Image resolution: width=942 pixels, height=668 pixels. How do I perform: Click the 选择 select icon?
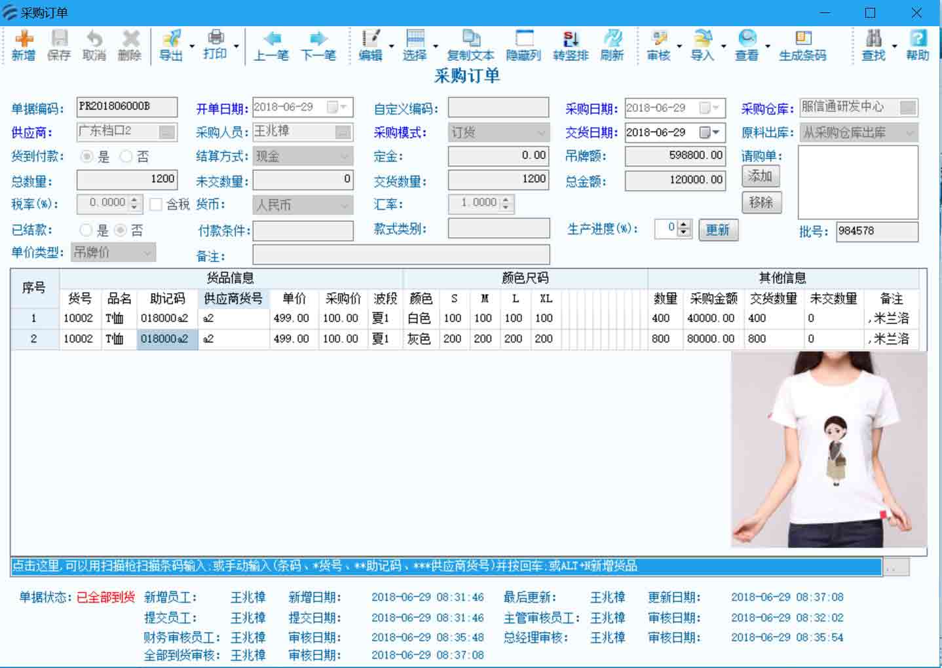415,46
